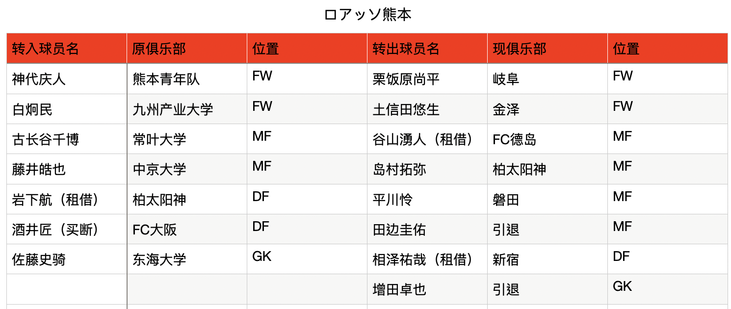This screenshot has width=731, height=309.
Task: Select the cell FC德岛
Action: [x=548, y=139]
